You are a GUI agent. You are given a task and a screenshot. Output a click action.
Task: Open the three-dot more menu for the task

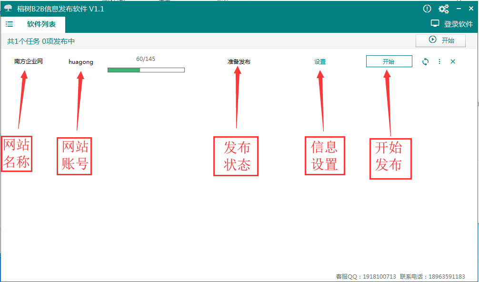pyautogui.click(x=439, y=62)
